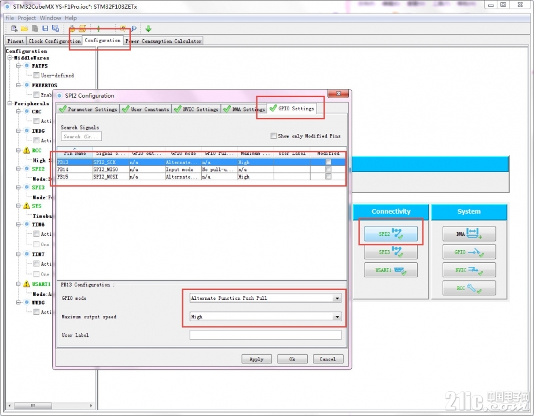This screenshot has height=416, width=534.
Task: Open the NVIC system configuration button
Action: [469, 270]
